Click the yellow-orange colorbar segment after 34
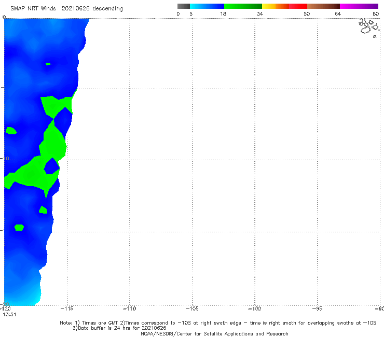 coord(275,6)
